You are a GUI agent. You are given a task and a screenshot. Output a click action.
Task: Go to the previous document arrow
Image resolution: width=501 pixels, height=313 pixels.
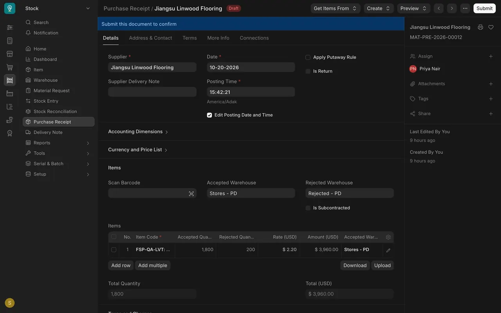439,8
